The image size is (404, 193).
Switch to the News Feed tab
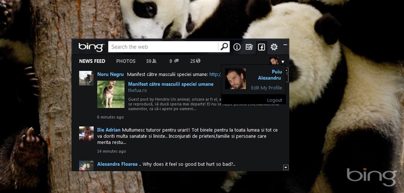[x=92, y=61]
